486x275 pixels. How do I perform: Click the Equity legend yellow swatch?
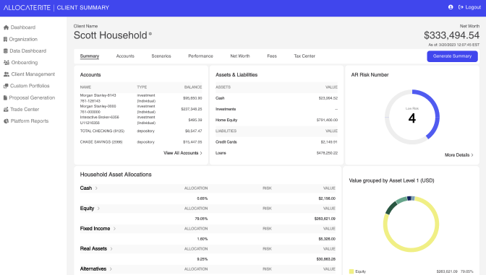pos(351,271)
